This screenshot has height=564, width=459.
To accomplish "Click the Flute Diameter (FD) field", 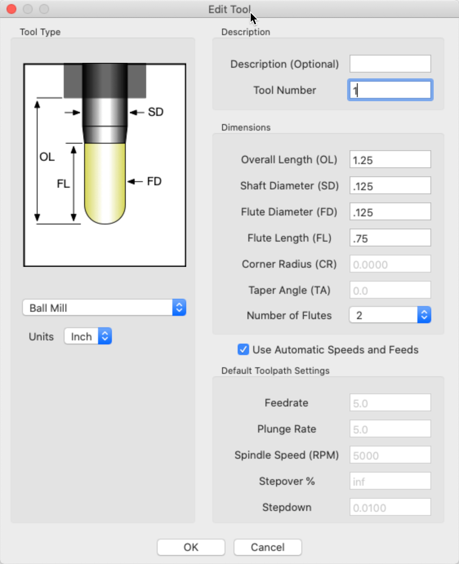I will click(390, 211).
